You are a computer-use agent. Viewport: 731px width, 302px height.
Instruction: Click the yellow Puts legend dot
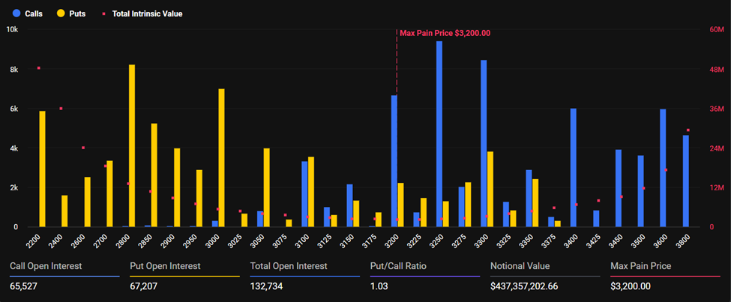coord(59,13)
